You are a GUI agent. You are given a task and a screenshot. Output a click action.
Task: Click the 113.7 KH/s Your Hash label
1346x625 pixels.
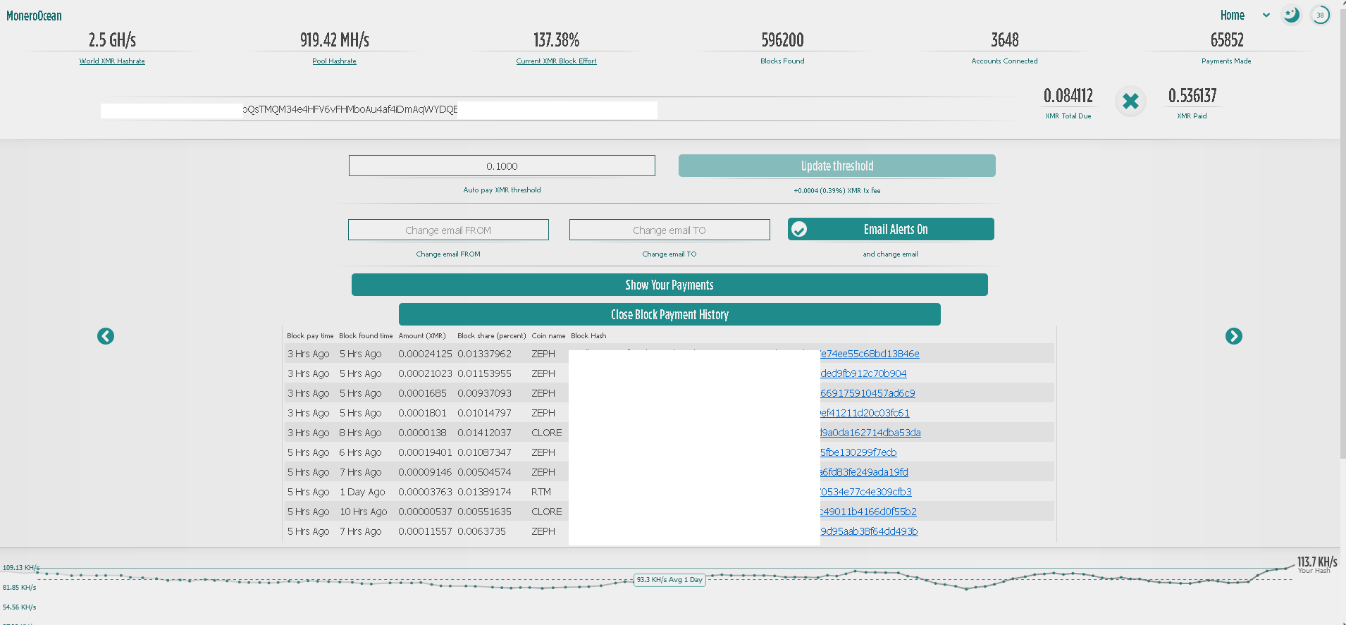coord(1317,564)
